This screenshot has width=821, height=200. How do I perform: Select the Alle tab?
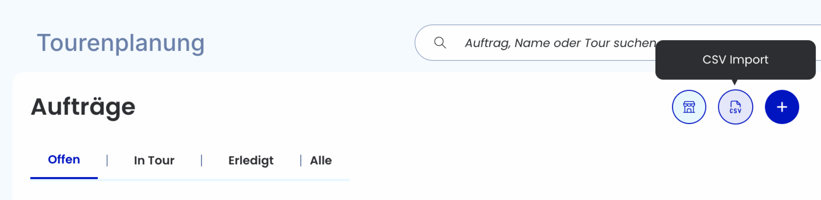321,161
